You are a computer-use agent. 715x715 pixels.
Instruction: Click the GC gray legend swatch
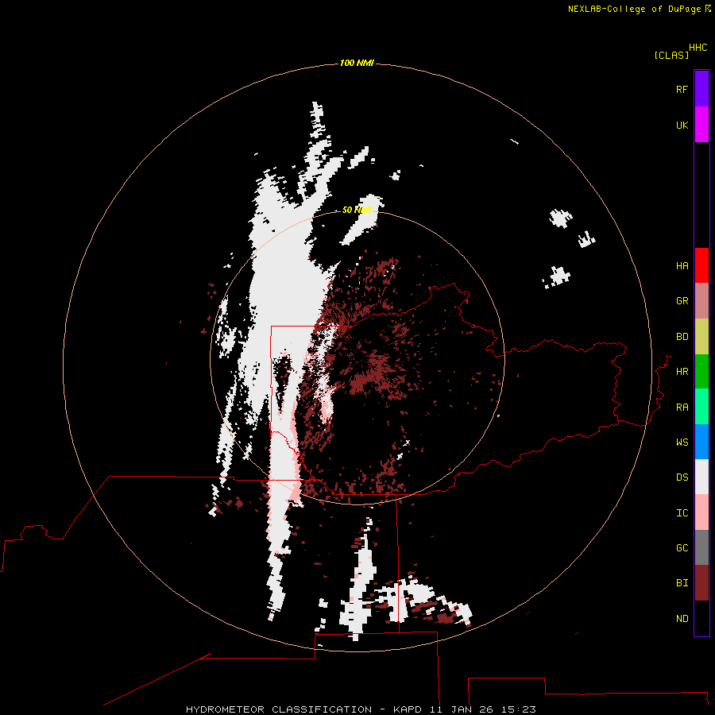point(701,547)
